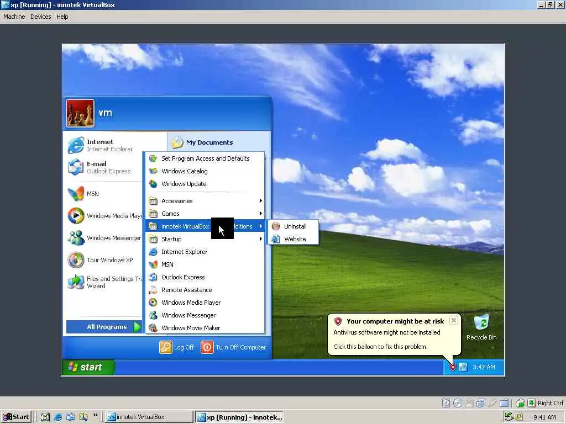This screenshot has width=566, height=424.
Task: Open Outlook Express from All Programs list
Action: tap(205, 277)
